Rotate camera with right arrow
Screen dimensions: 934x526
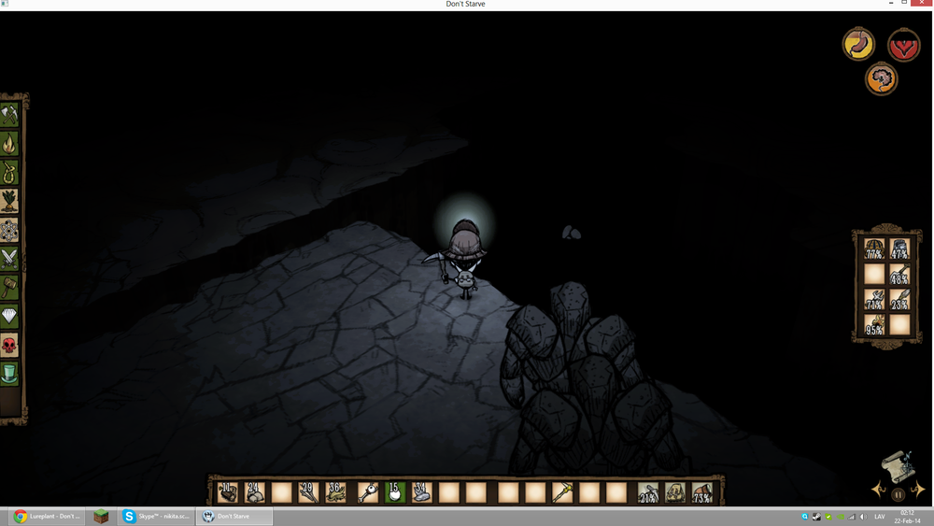(x=918, y=490)
